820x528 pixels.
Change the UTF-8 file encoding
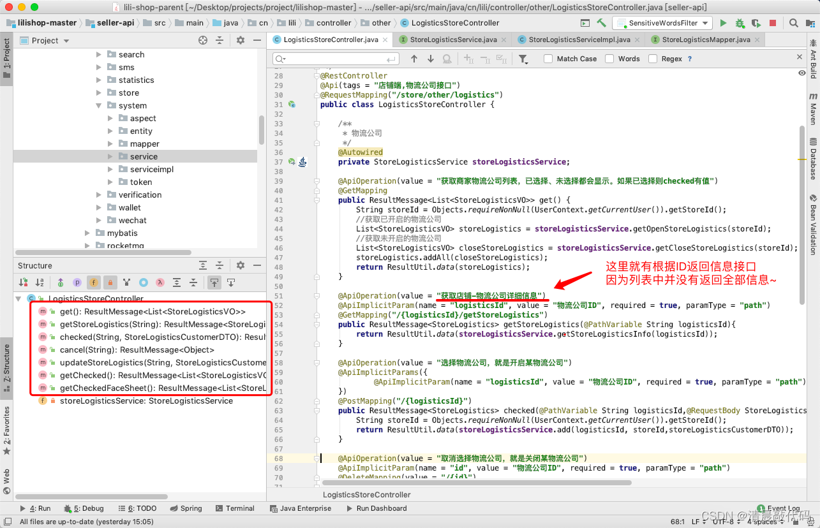pyautogui.click(x=726, y=522)
